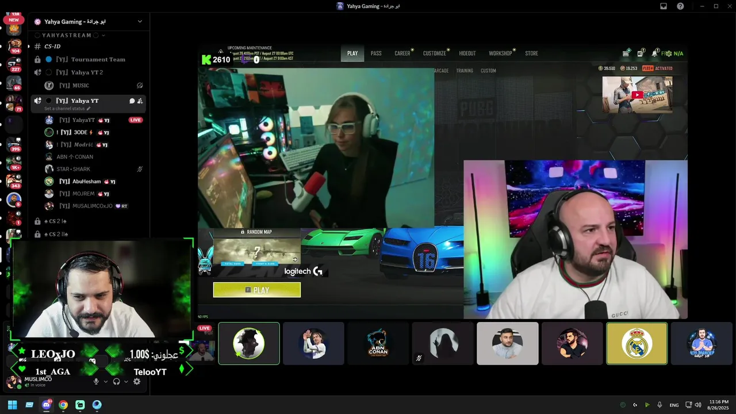
Task: Click LIVE badge next to YahyaYT
Action: click(x=135, y=120)
